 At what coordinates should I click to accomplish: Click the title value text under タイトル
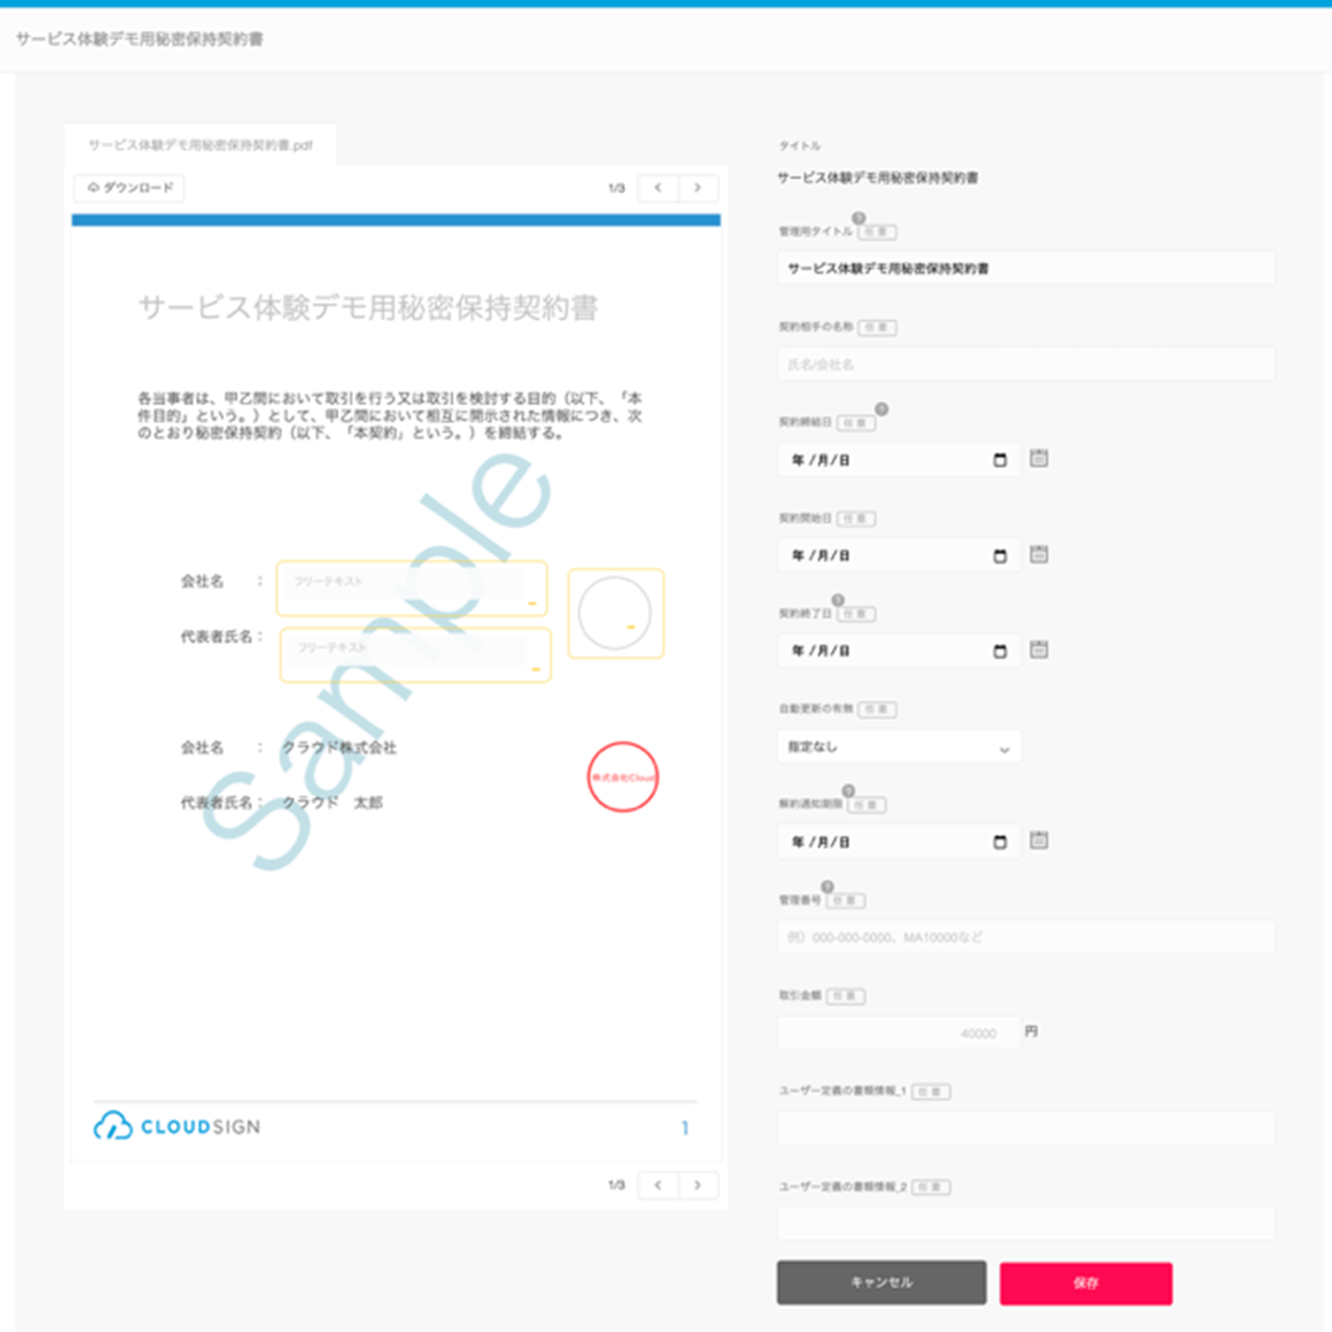pos(877,177)
